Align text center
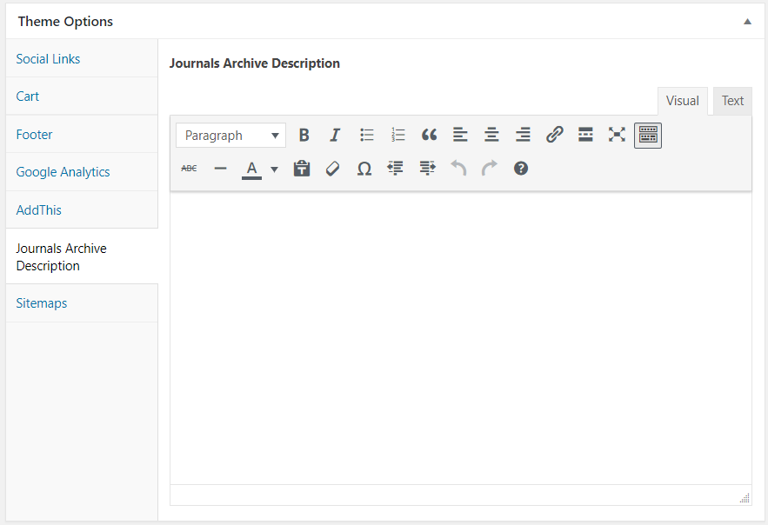Image resolution: width=768 pixels, height=525 pixels. point(491,135)
